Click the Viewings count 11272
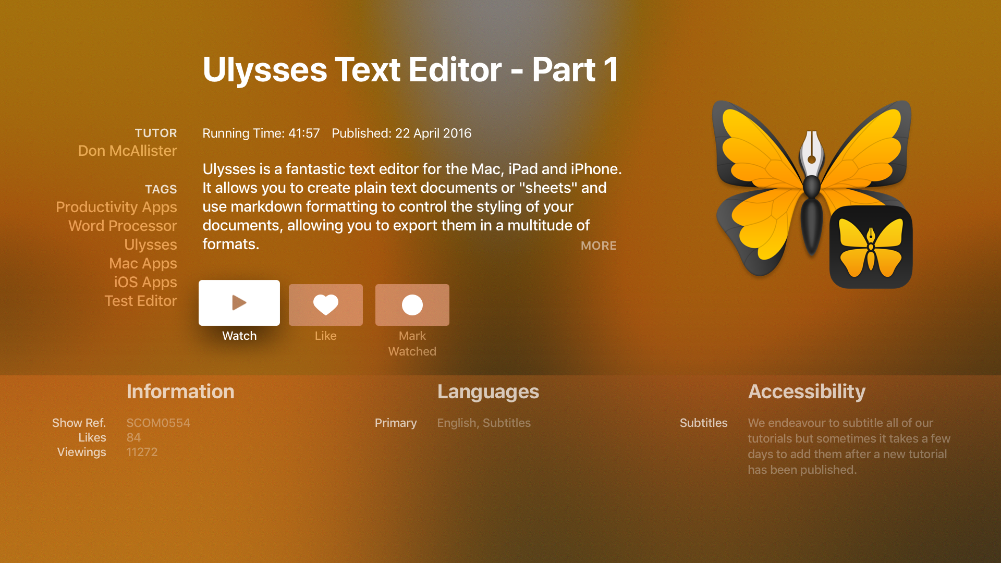The height and width of the screenshot is (563, 1001). point(142,452)
